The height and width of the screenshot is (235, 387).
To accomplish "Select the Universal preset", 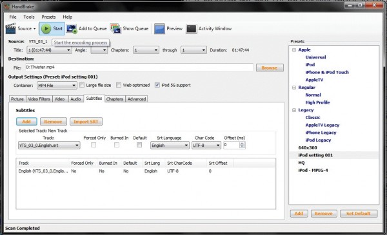I will (x=315, y=57).
